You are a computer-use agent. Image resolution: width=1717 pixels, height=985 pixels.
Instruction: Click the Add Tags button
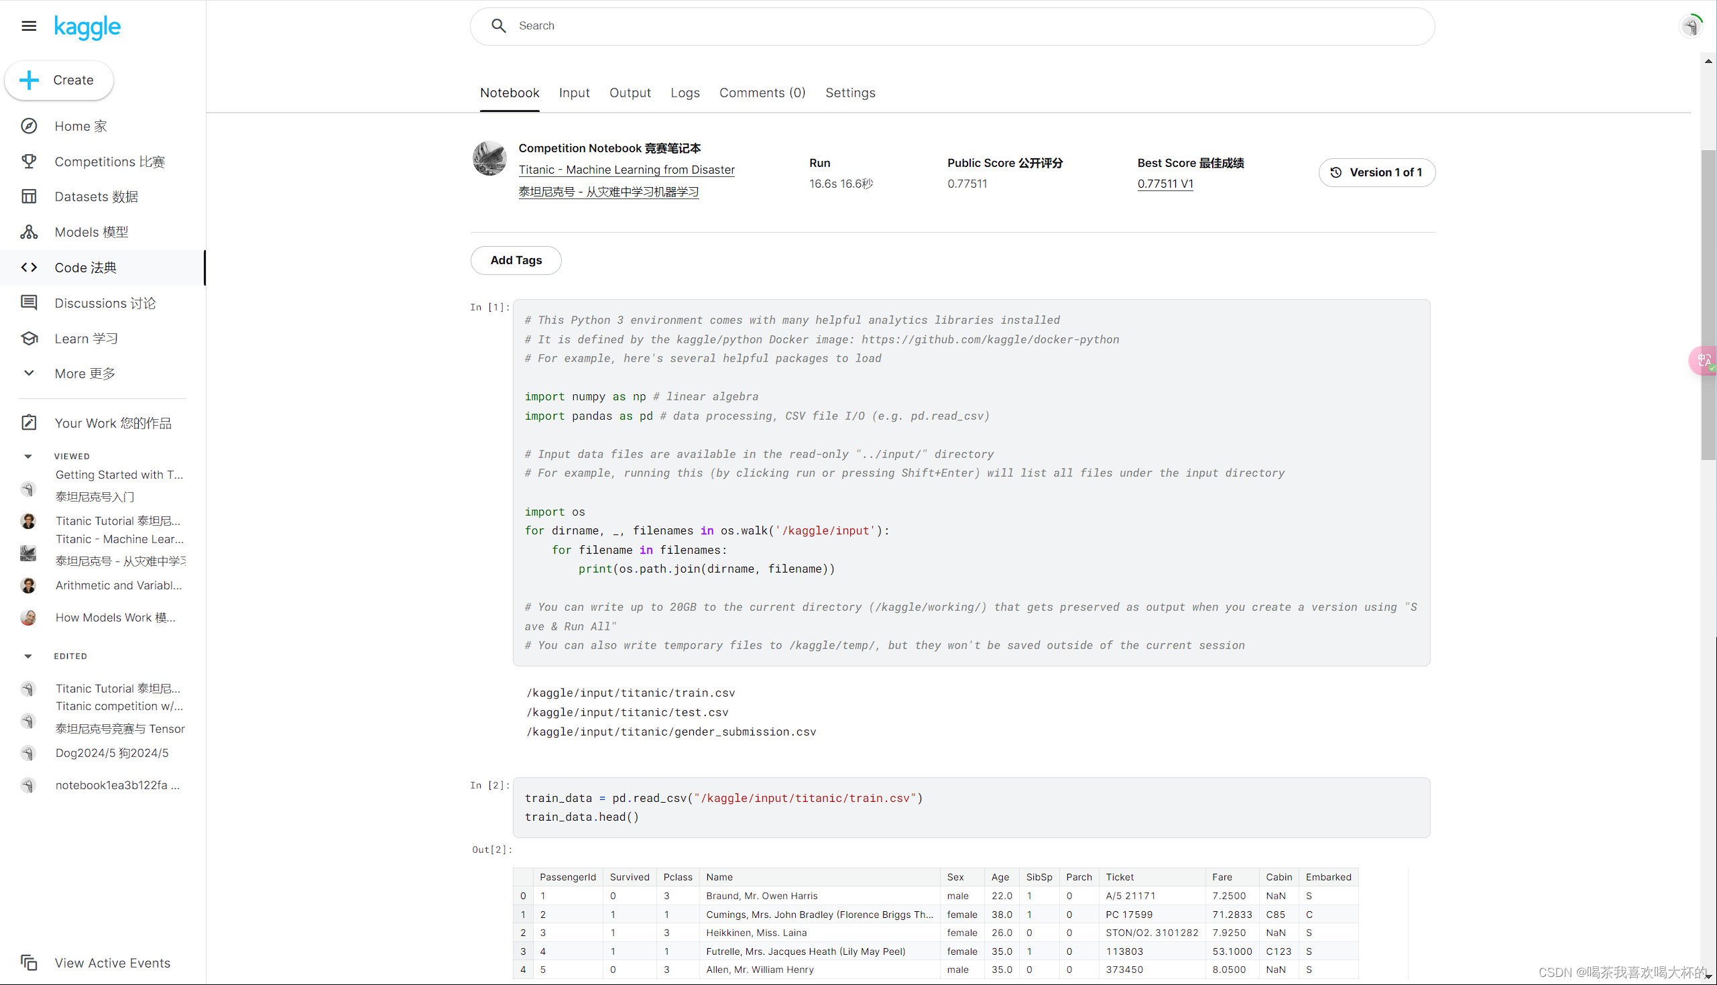click(x=516, y=260)
